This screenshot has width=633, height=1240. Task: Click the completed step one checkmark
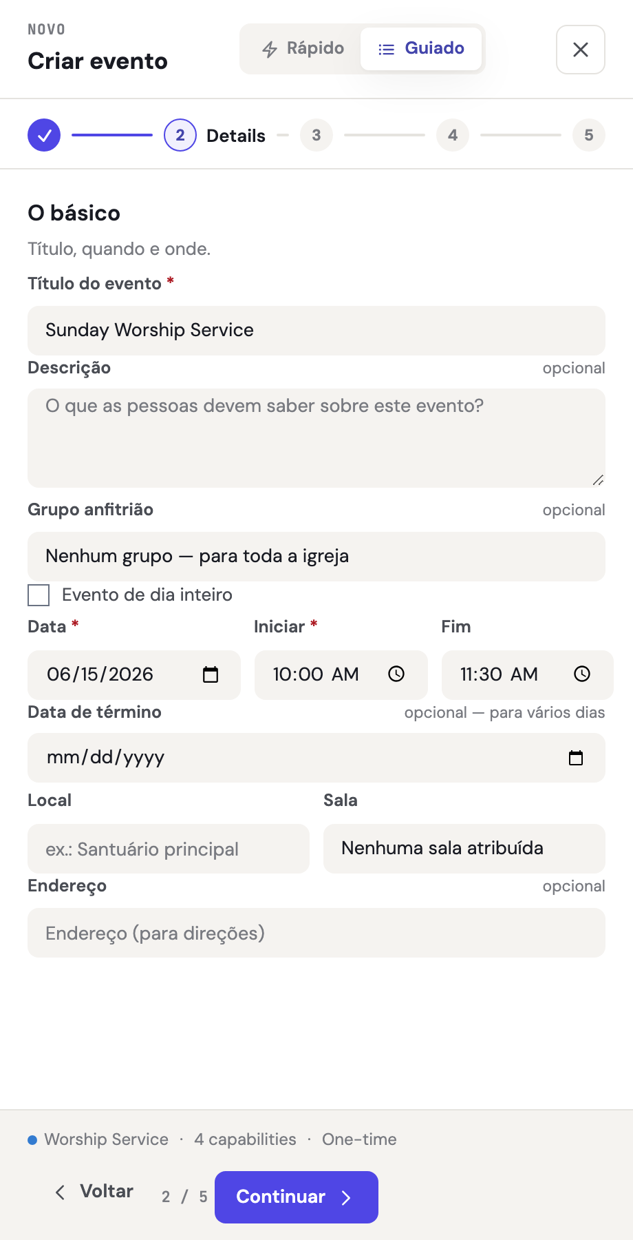coord(44,135)
